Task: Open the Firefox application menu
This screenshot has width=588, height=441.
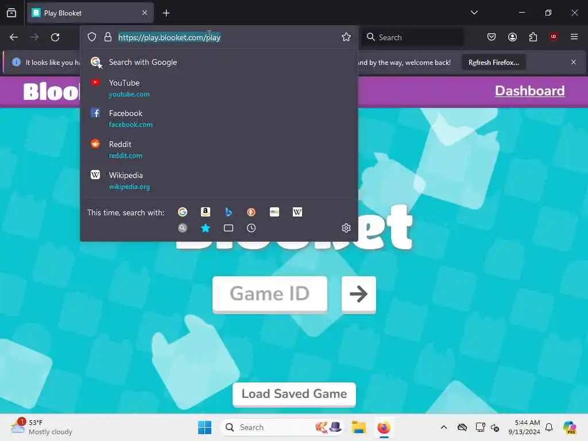Action: click(574, 37)
